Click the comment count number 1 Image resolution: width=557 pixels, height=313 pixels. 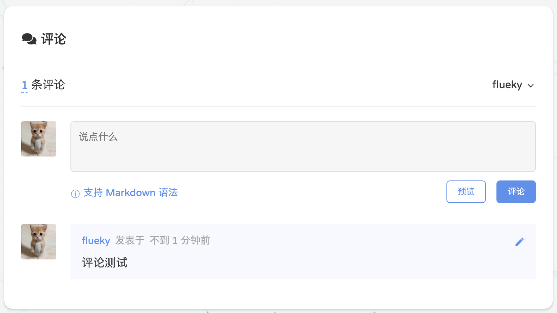25,85
